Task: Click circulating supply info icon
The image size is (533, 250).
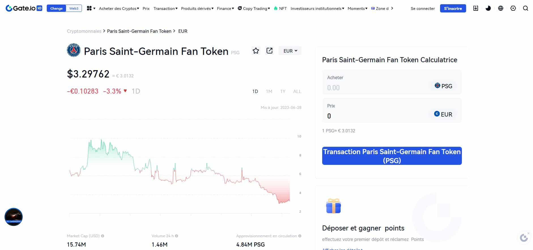Action: (300, 236)
